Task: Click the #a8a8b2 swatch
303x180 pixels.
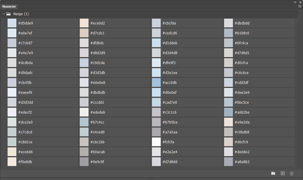Action: [228, 162]
